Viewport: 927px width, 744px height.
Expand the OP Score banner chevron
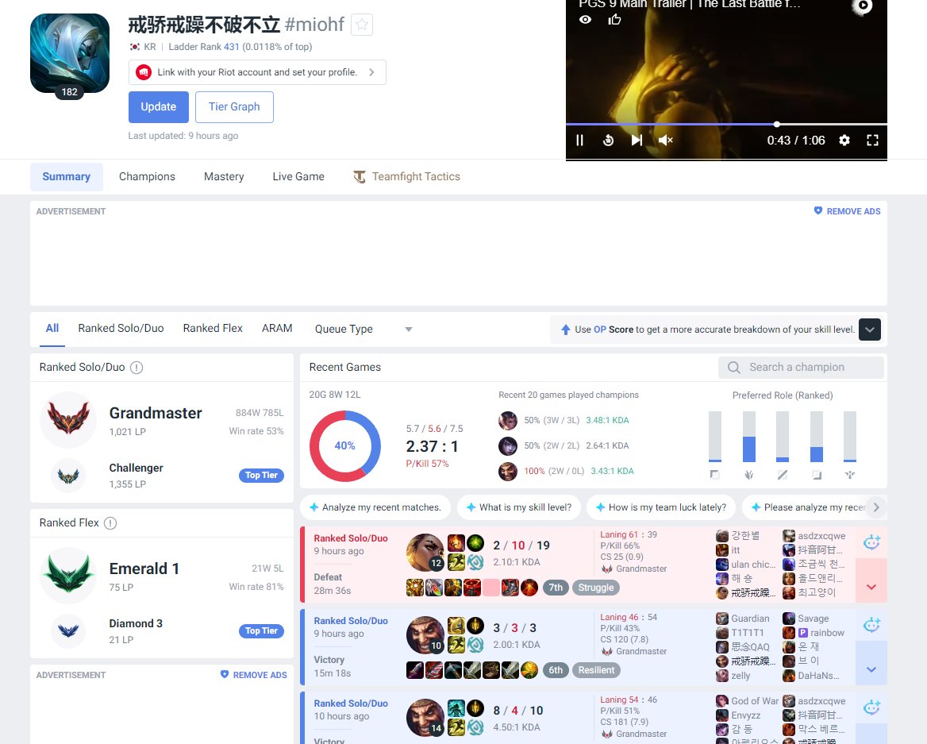870,330
